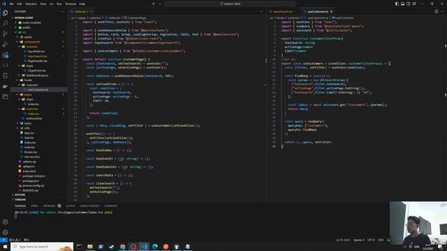Open the Terminal menu
Screen dimensions: 447x251
pos(71,4)
